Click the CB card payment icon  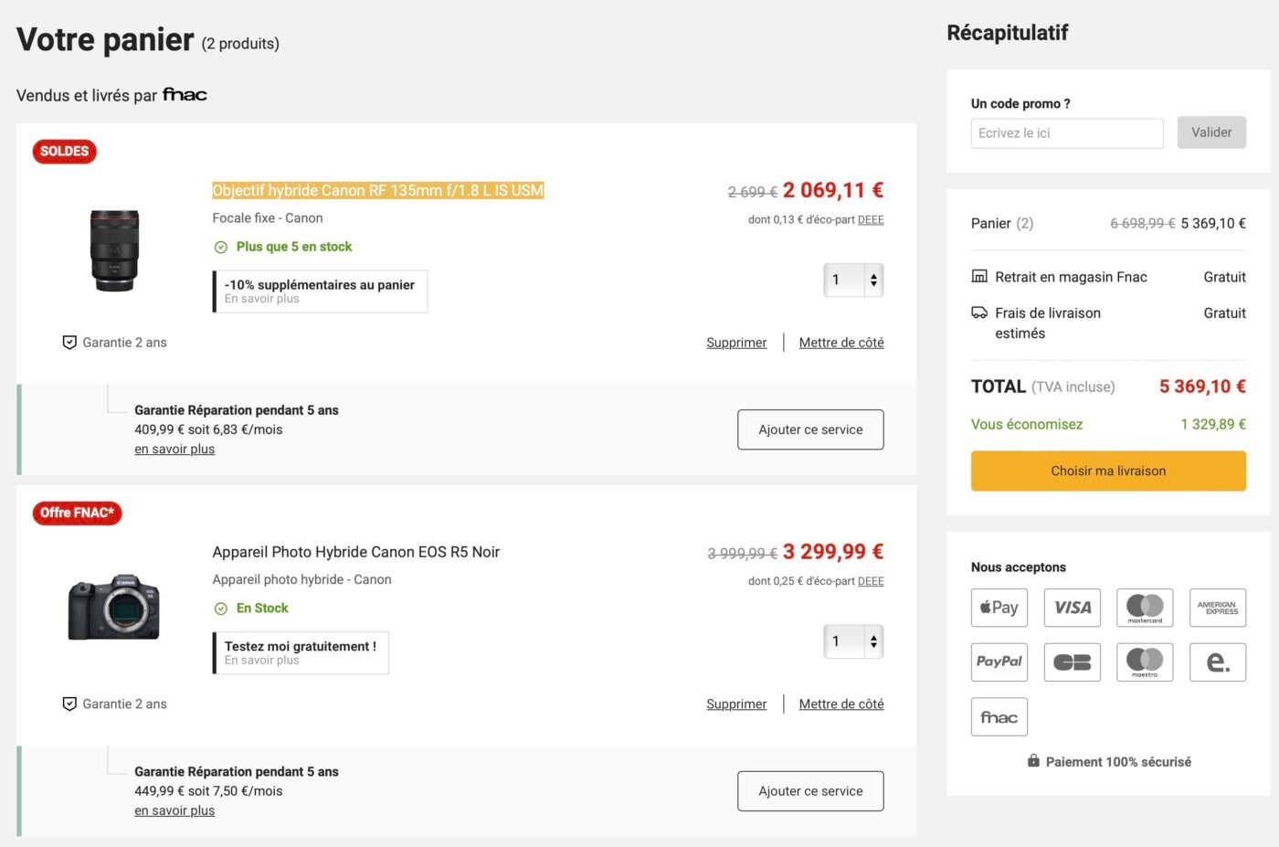click(1072, 662)
